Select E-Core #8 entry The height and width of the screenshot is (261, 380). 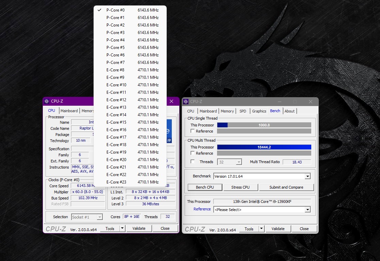[x=130, y=70]
